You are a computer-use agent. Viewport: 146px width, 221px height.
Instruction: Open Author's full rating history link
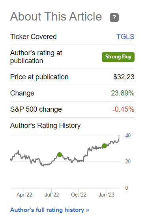(x=50, y=210)
